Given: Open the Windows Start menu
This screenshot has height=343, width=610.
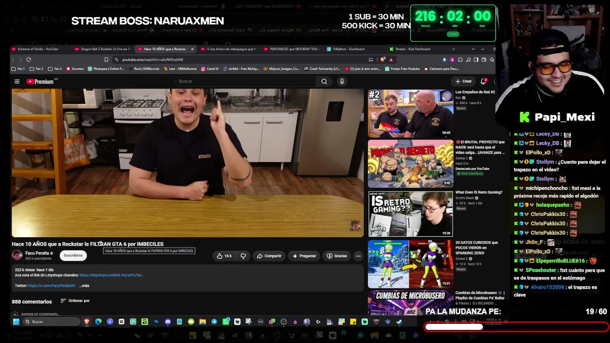Looking at the screenshot, I should coord(16,322).
